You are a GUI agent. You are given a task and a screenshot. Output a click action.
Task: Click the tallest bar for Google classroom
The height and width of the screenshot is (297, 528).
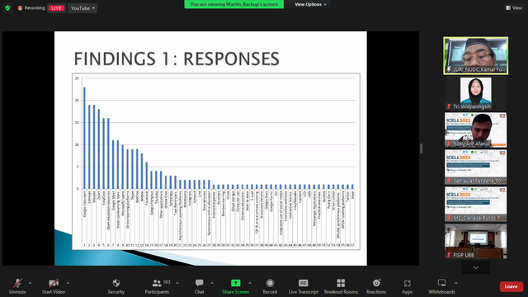(x=84, y=138)
